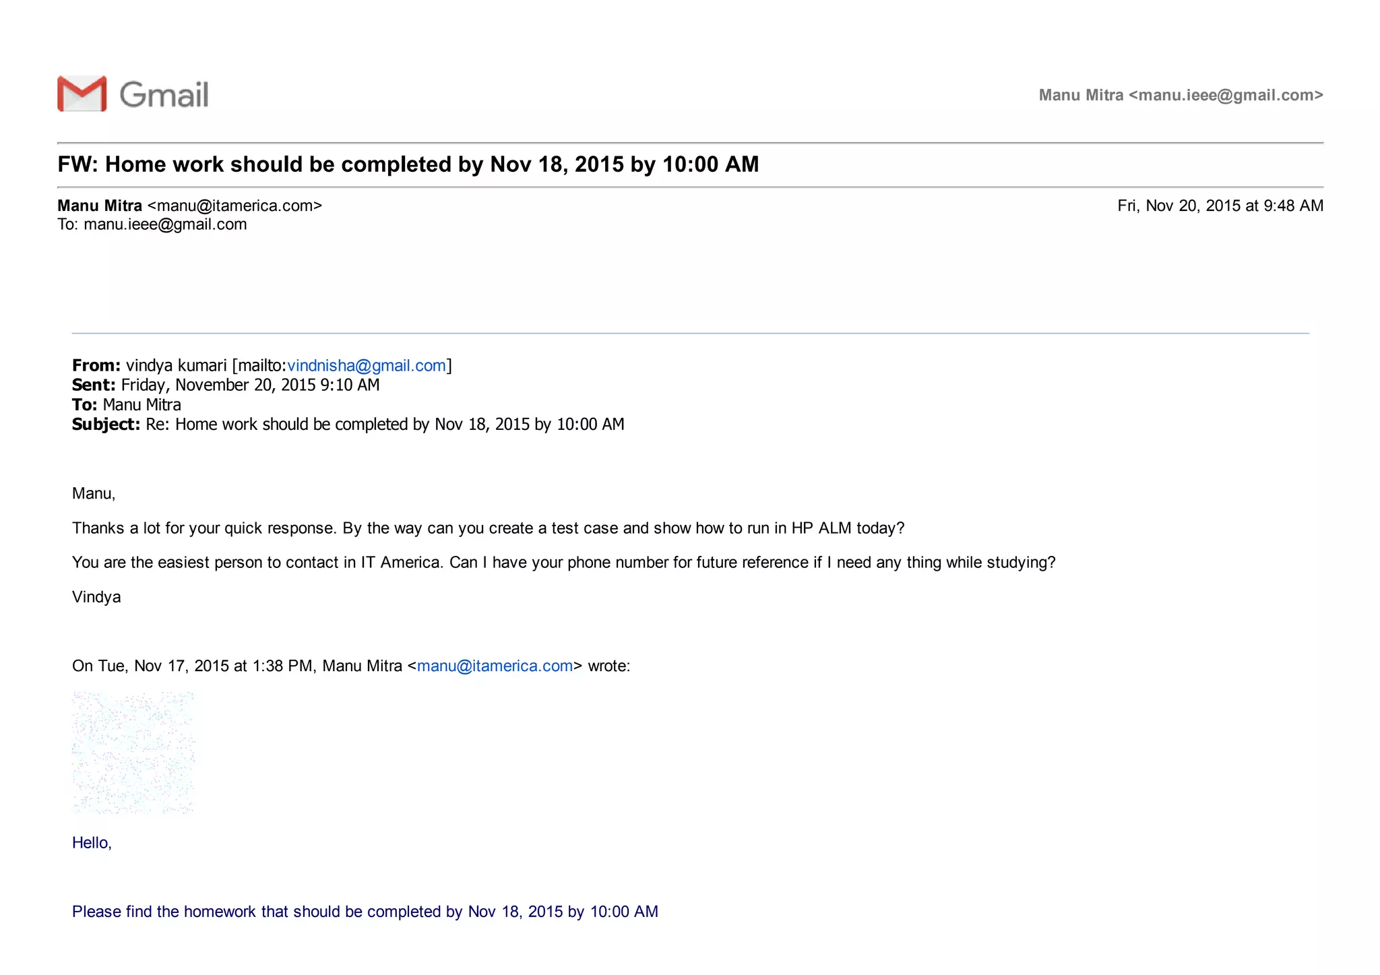Open the vindnisha@gmail.com mailto link
1380x975 pixels.
[x=367, y=365]
